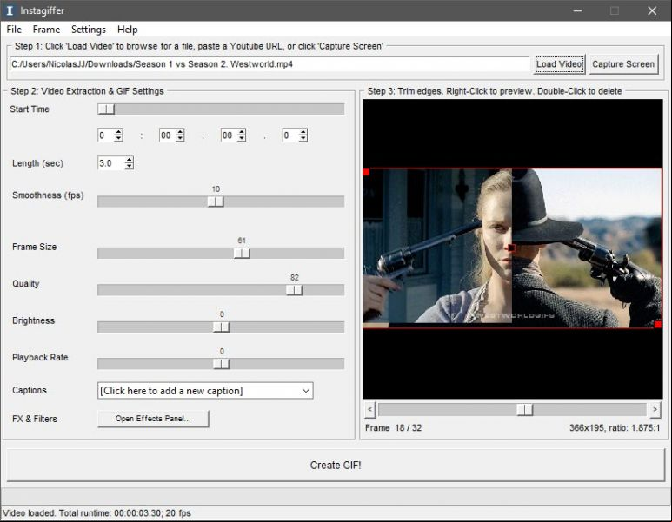Decrease the Length (sec) value
Viewport: 672px width, 522px height.
[129, 167]
